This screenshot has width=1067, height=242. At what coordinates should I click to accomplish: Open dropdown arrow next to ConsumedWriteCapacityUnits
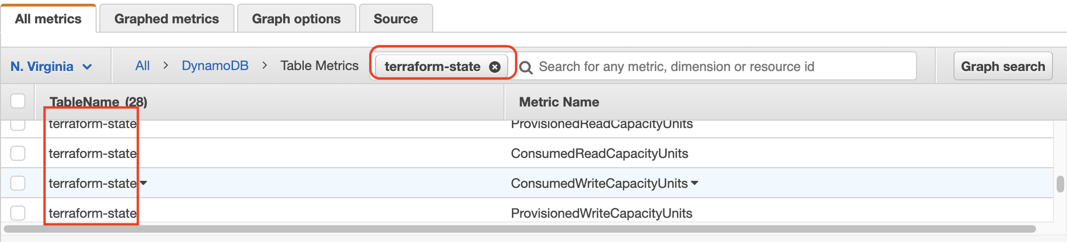coord(695,183)
